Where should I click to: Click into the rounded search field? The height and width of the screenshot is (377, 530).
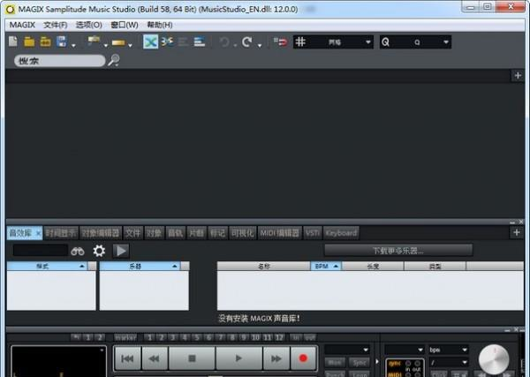59,61
